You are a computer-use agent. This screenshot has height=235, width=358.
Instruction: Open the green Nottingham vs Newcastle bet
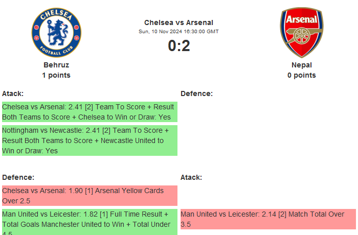pos(89,140)
